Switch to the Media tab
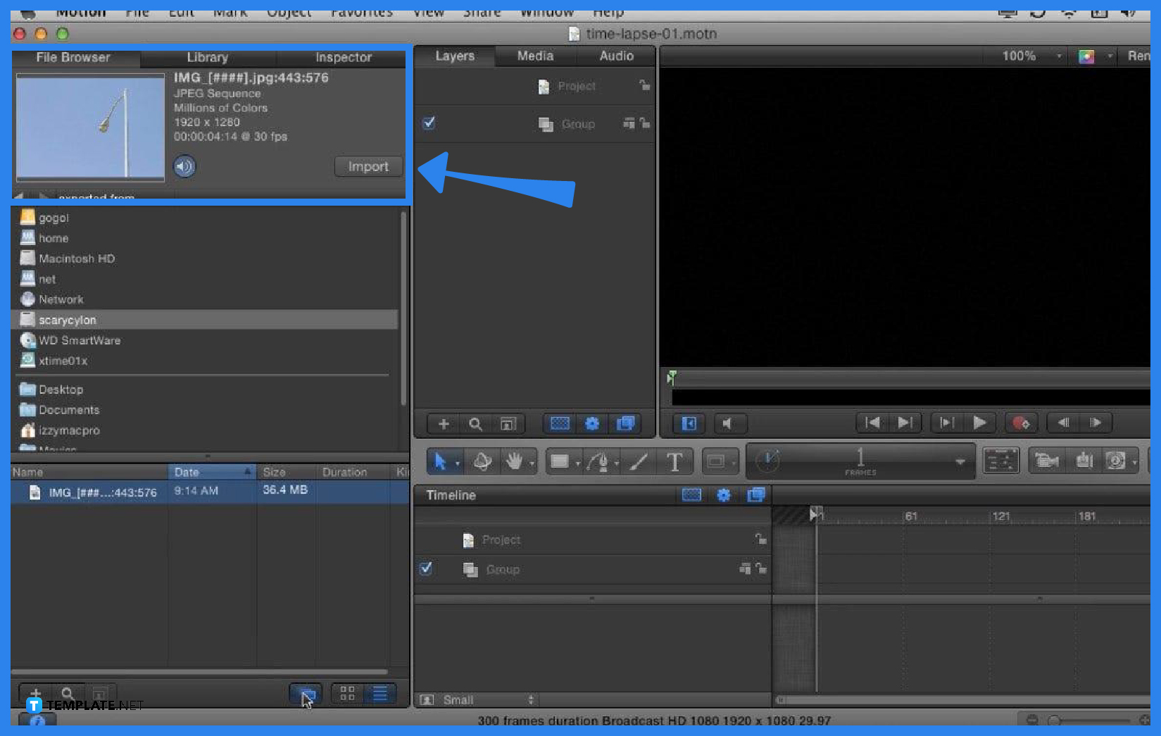 (535, 56)
